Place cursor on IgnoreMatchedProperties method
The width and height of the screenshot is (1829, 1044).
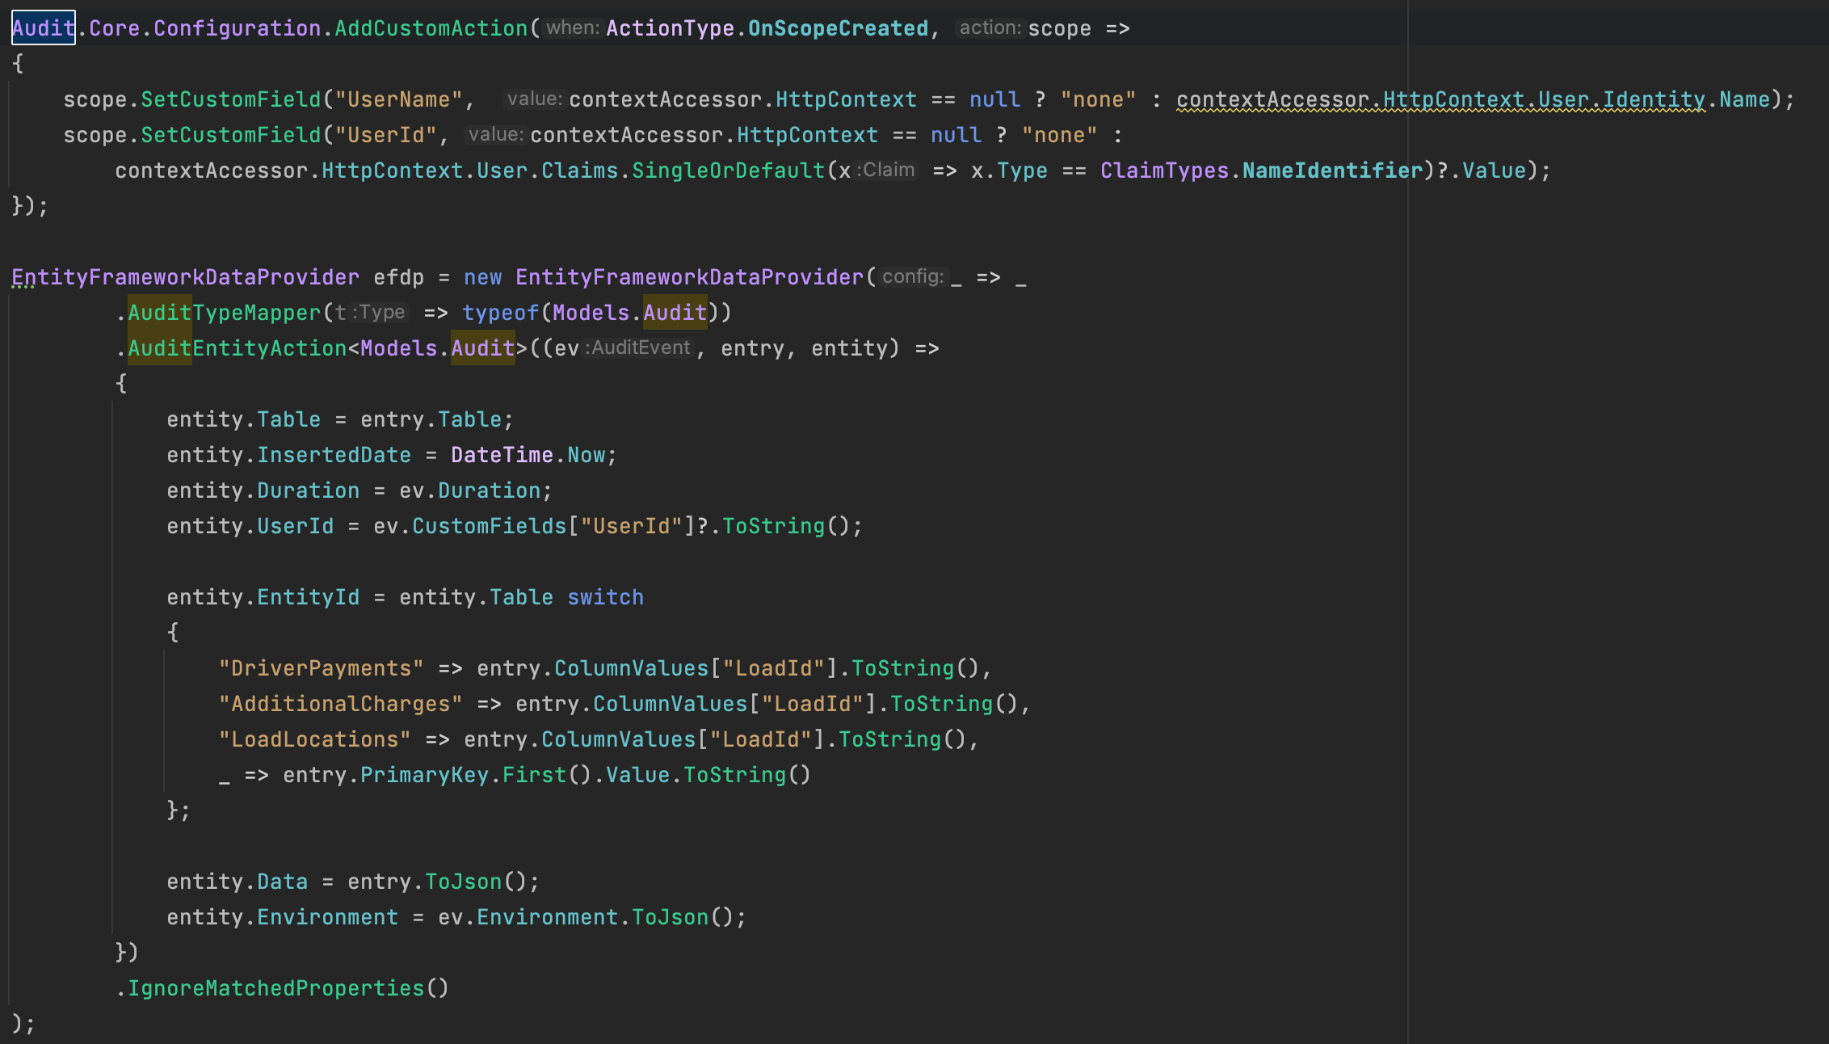275,987
